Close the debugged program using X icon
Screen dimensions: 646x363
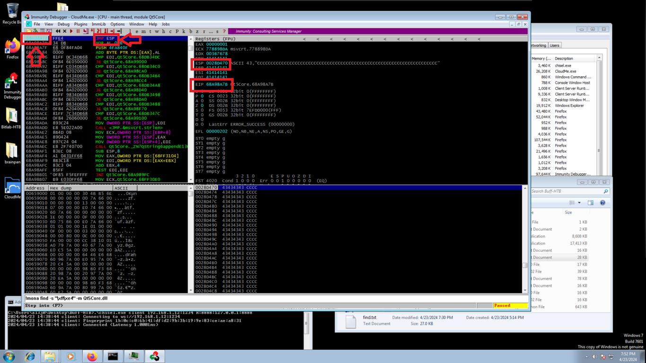coord(64,31)
